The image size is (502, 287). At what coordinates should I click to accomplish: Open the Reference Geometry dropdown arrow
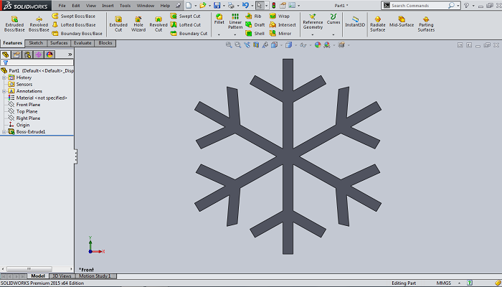[313, 34]
